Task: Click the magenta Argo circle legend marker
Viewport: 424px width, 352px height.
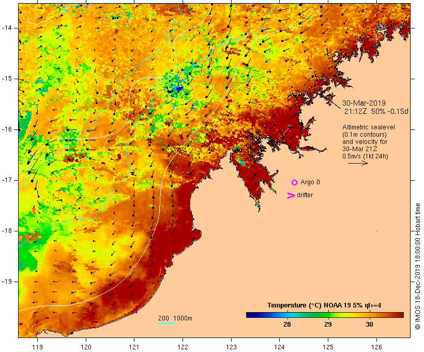Action: coord(295,182)
